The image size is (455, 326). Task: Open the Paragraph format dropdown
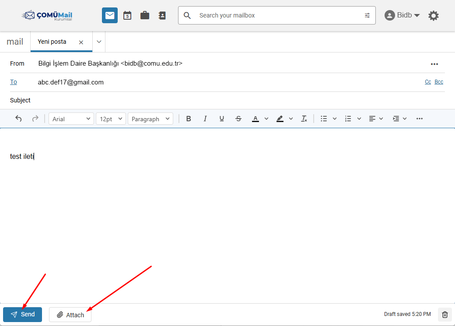[x=150, y=119]
